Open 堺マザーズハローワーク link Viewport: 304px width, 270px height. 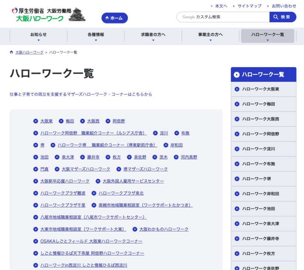tap(146, 169)
